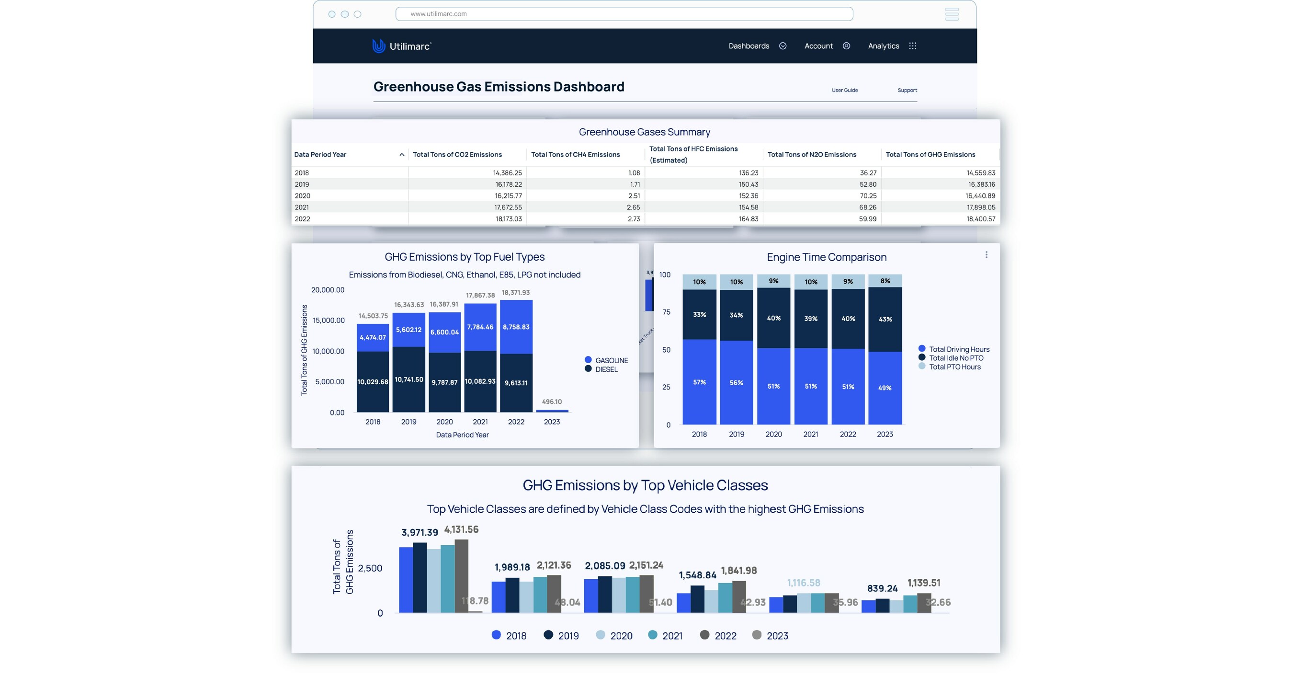Image resolution: width=1293 pixels, height=677 pixels.
Task: Select the 2022 diesel bar segment
Action: [515, 382]
